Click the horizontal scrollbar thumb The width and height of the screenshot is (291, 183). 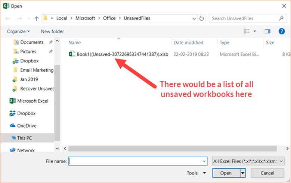click(x=173, y=149)
